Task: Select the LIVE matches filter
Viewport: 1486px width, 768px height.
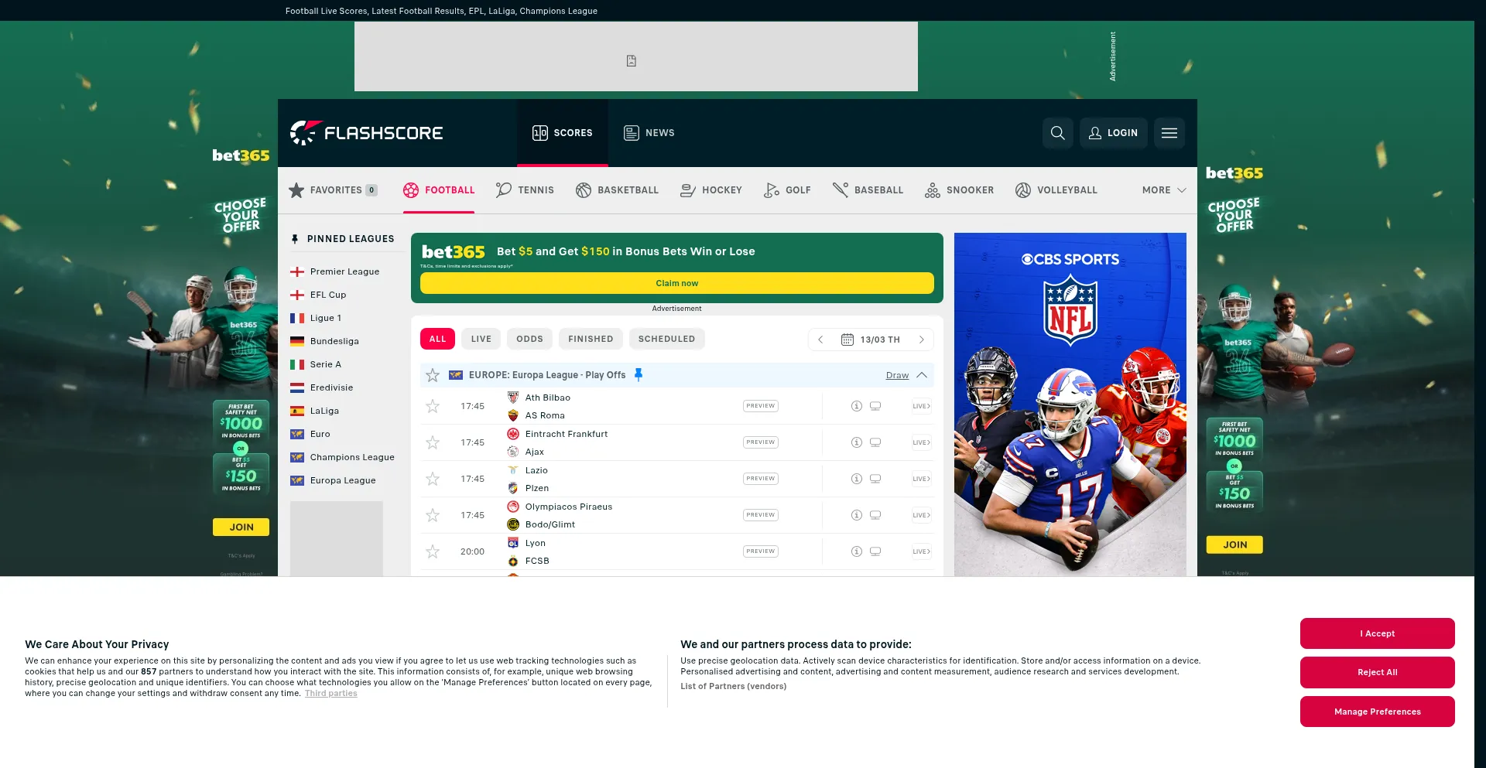Action: tap(481, 339)
